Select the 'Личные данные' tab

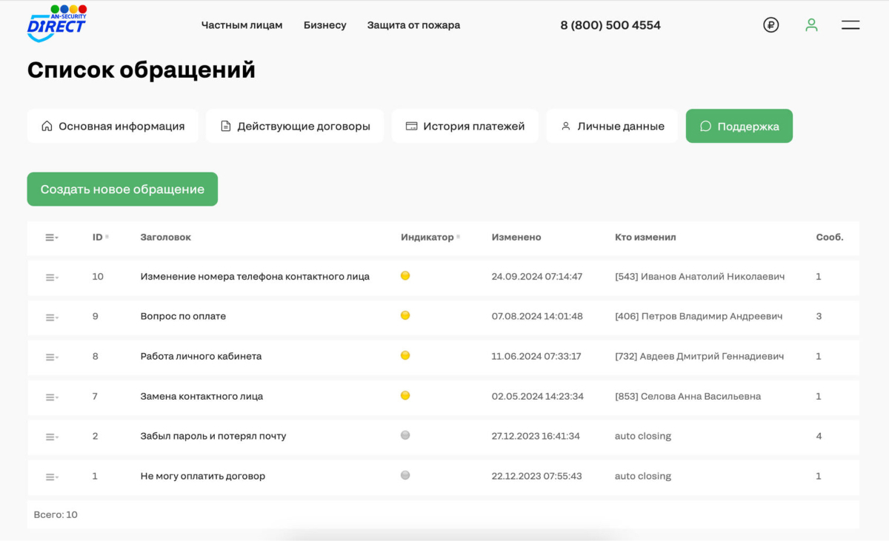[612, 127]
